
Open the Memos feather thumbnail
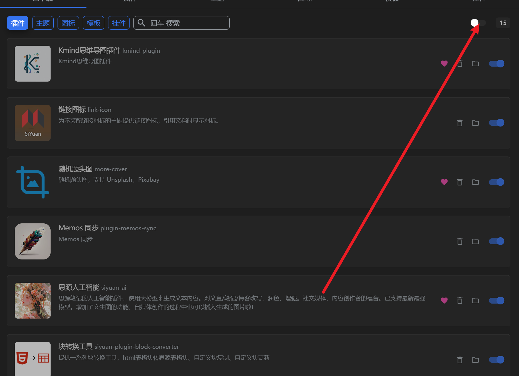click(33, 241)
